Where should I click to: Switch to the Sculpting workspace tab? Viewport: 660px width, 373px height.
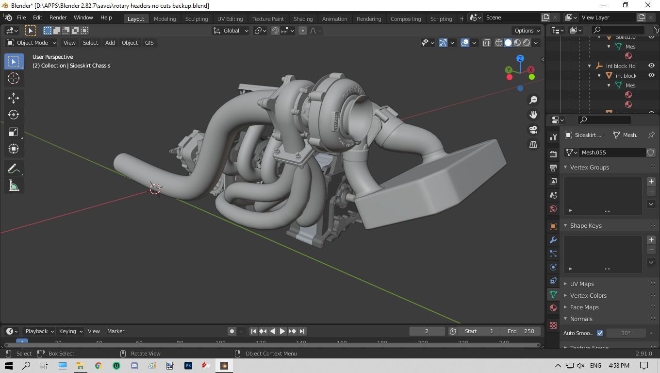(x=197, y=18)
